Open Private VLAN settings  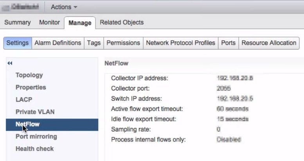pyautogui.click(x=35, y=112)
